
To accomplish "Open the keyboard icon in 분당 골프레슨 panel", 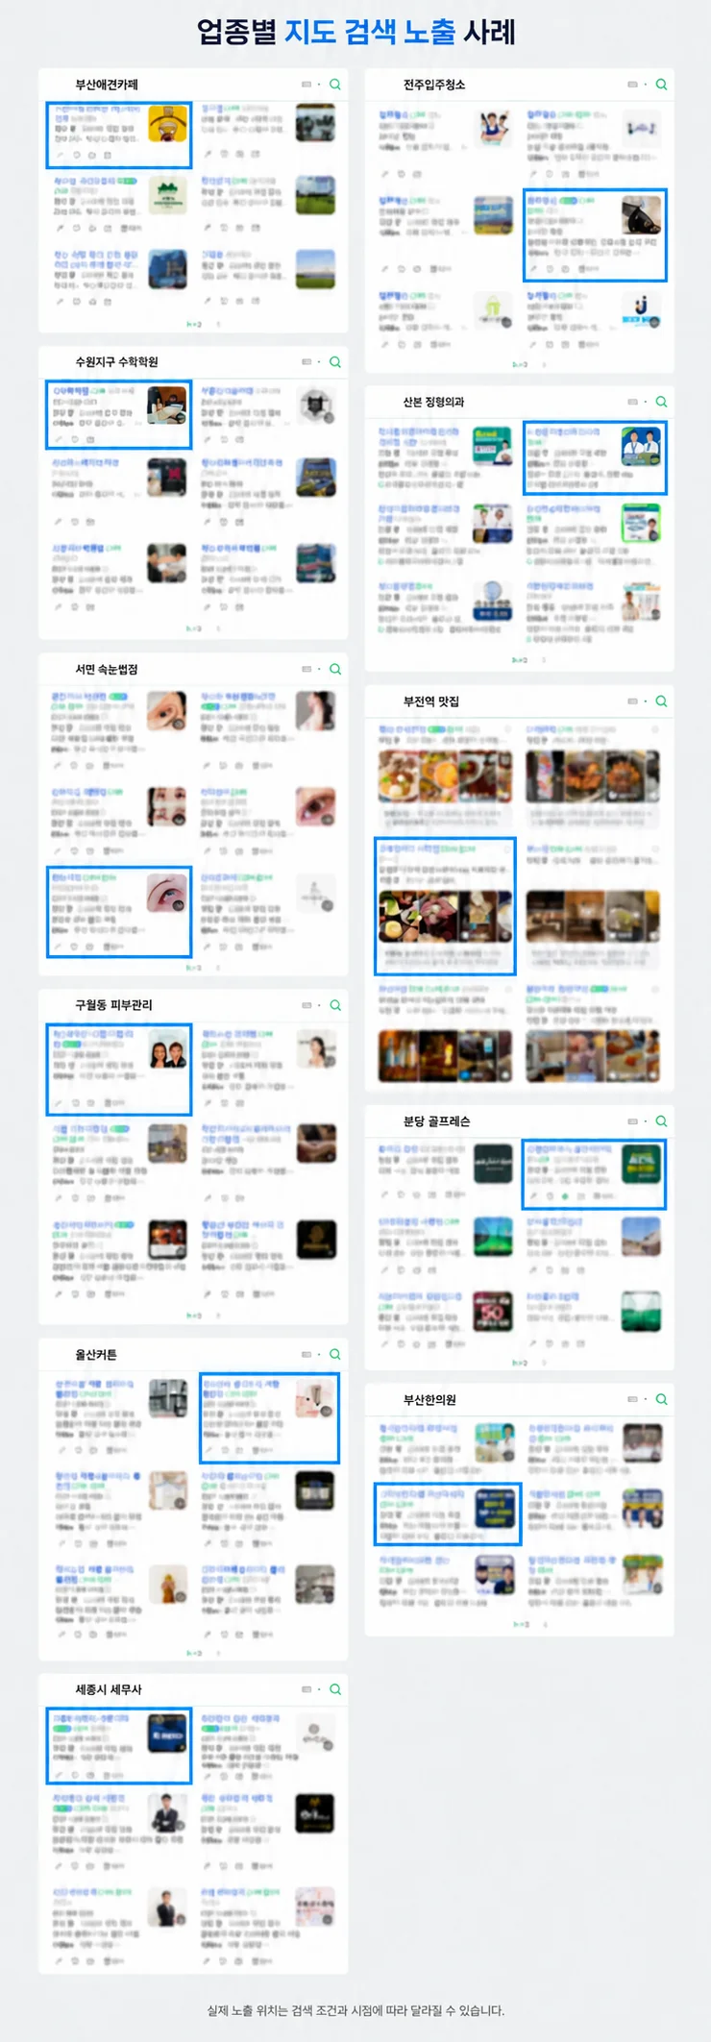I will pyautogui.click(x=632, y=1121).
